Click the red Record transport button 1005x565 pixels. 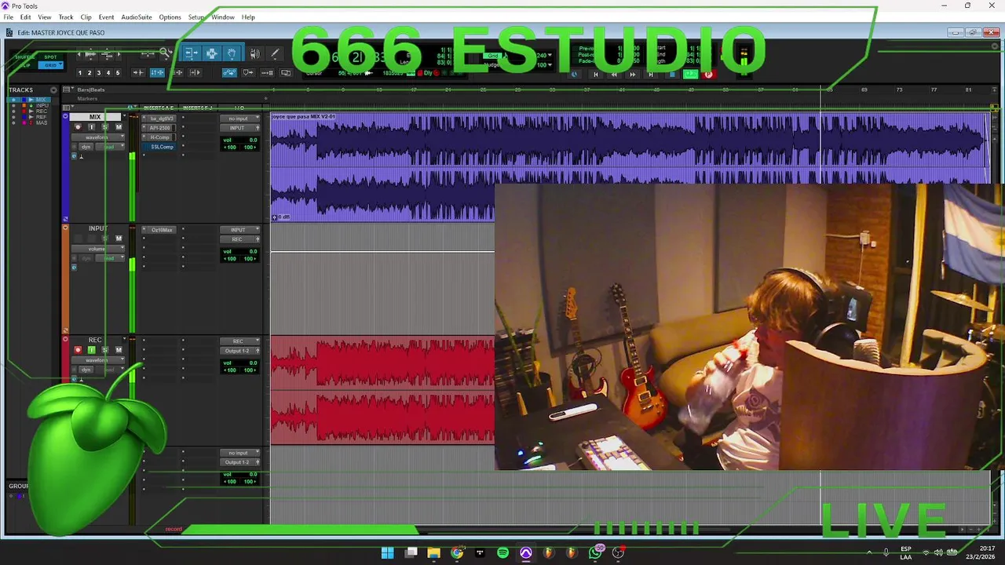click(x=709, y=75)
